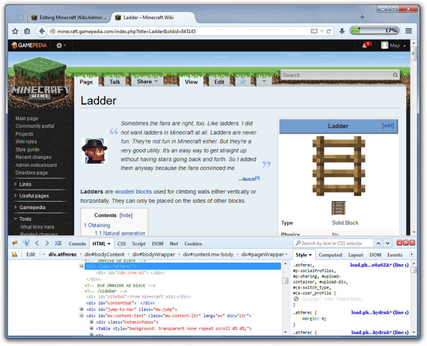The image size is (427, 346).
Task: Click the Minecraft Wiki logo
Action: pos(40,82)
